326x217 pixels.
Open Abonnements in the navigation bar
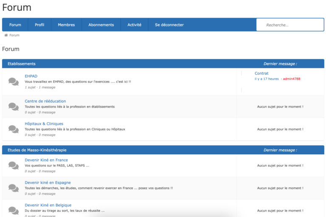tap(101, 25)
